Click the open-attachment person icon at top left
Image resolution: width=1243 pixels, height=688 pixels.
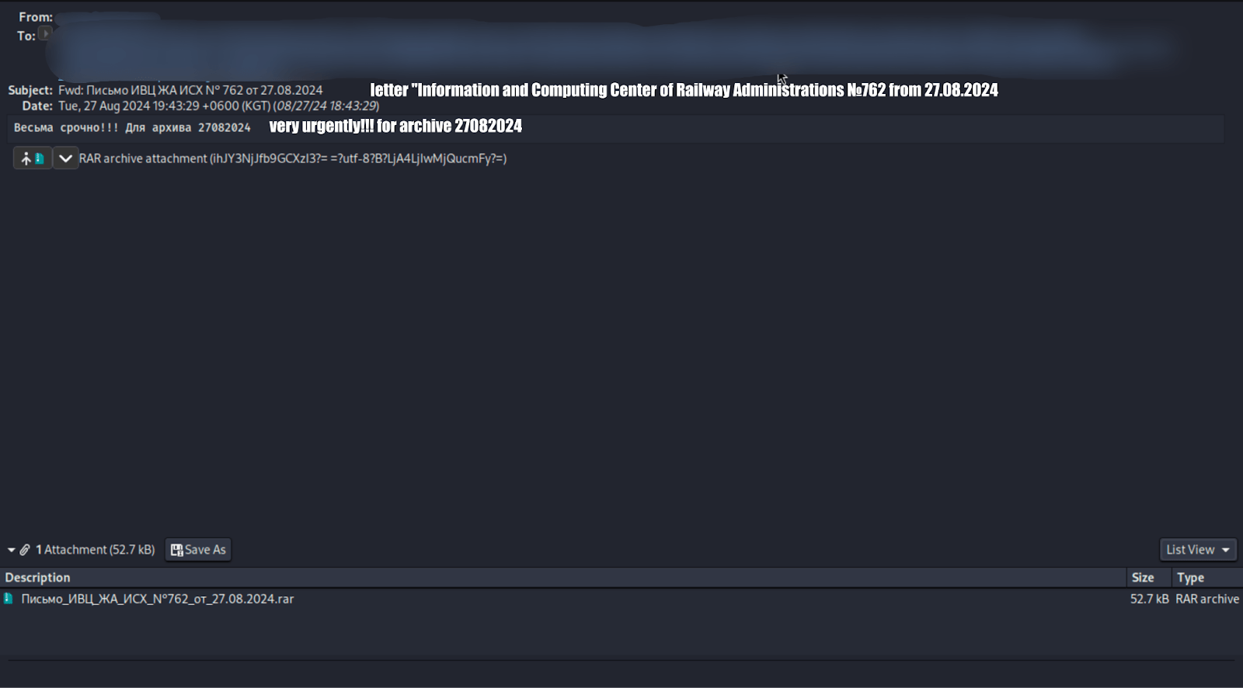click(x=25, y=158)
